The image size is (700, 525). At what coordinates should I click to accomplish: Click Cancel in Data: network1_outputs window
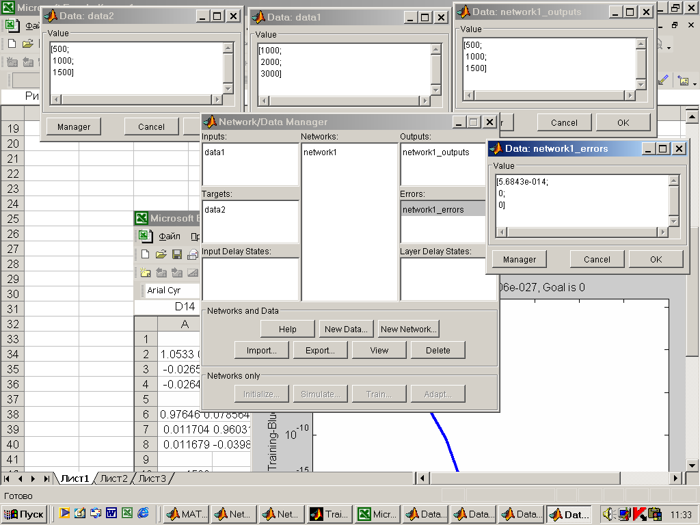(x=564, y=123)
